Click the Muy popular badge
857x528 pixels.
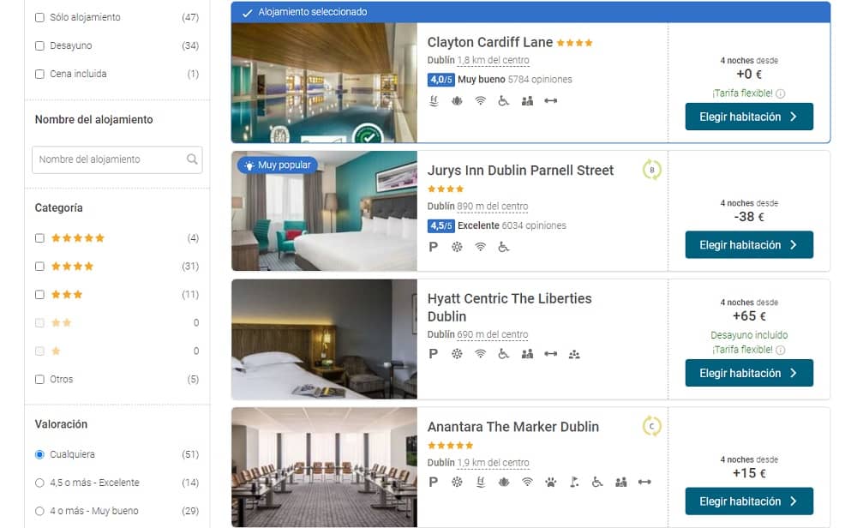(278, 165)
